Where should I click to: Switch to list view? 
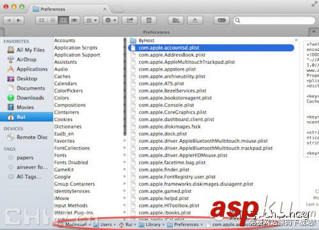[52, 20]
